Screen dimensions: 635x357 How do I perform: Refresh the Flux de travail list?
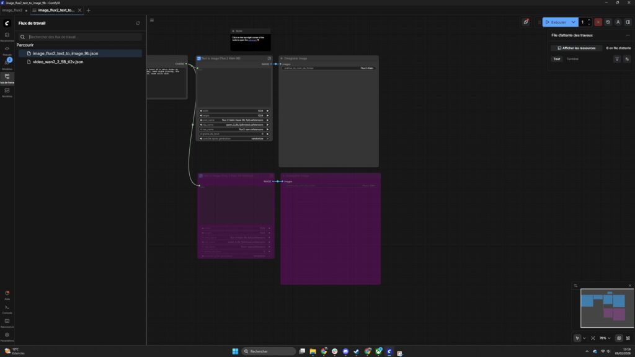(x=138, y=23)
